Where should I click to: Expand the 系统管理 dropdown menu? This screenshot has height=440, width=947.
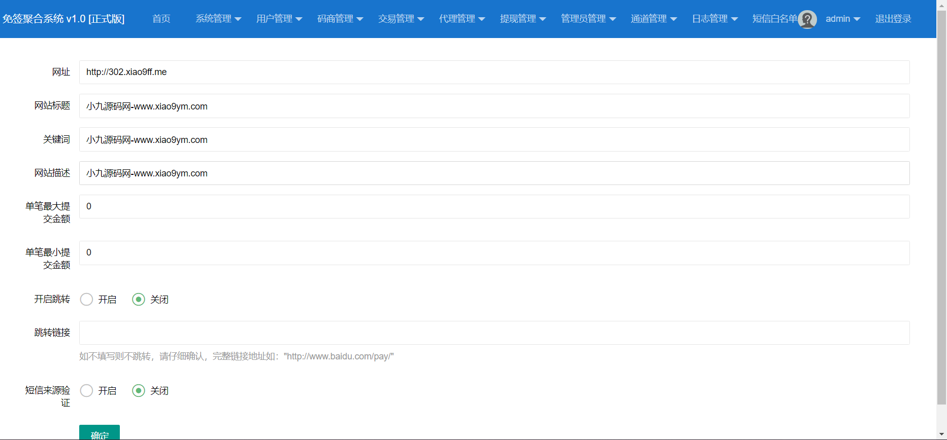click(x=218, y=19)
